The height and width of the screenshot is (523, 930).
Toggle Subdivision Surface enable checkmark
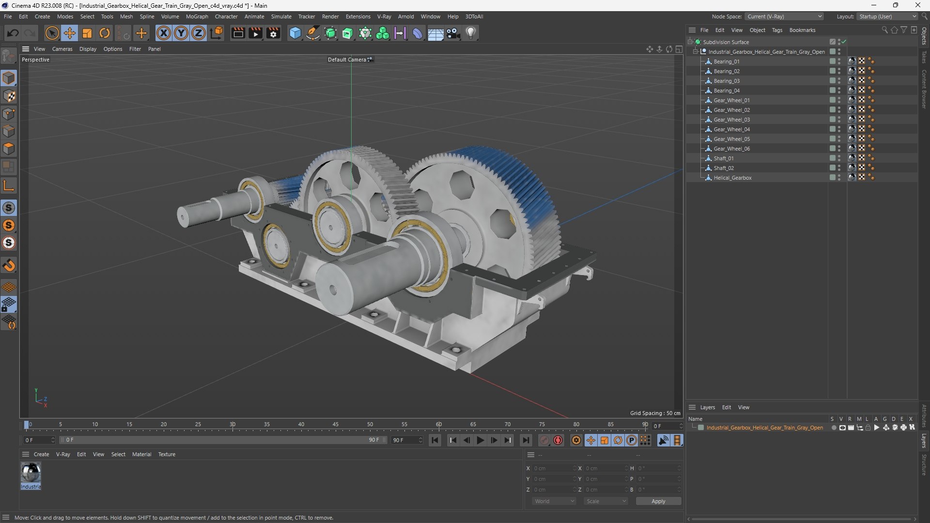point(844,42)
